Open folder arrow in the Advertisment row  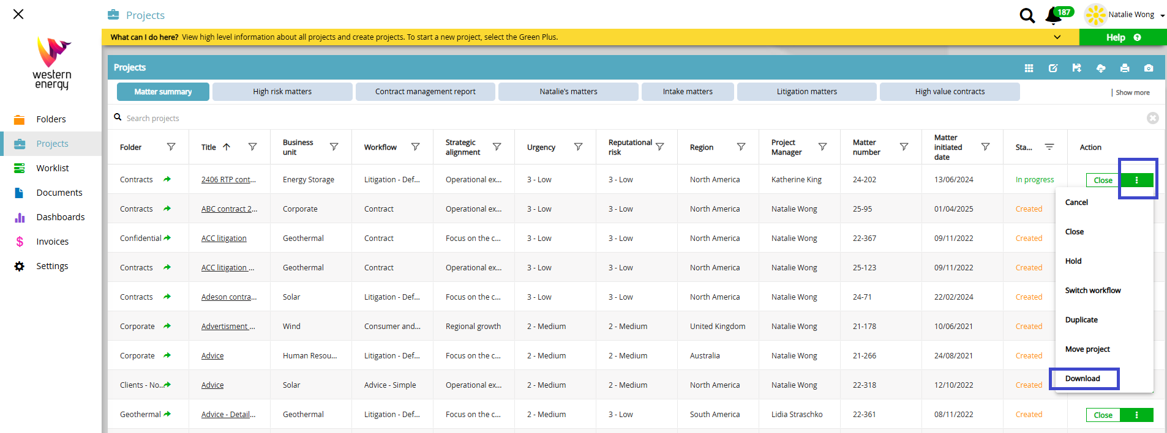click(x=167, y=326)
